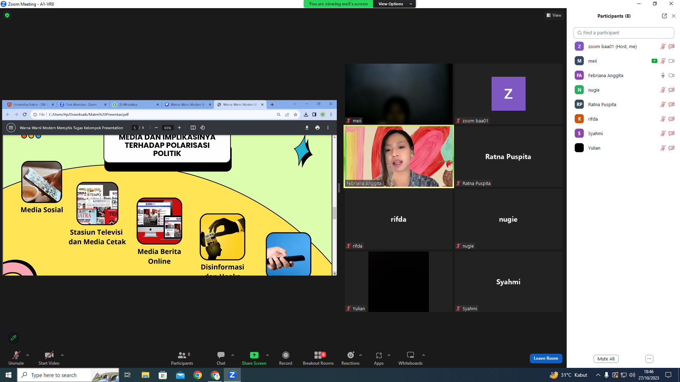The width and height of the screenshot is (680, 382).
Task: Click Febriana Anggita's video thumbnail
Action: coord(398,156)
